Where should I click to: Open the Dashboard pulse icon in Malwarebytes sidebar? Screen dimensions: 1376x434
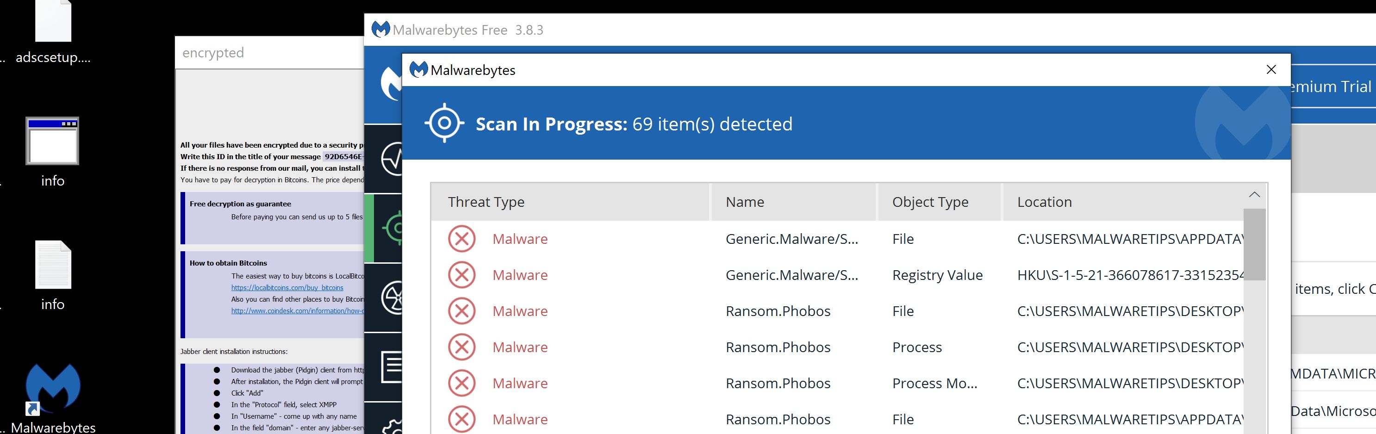pos(392,159)
